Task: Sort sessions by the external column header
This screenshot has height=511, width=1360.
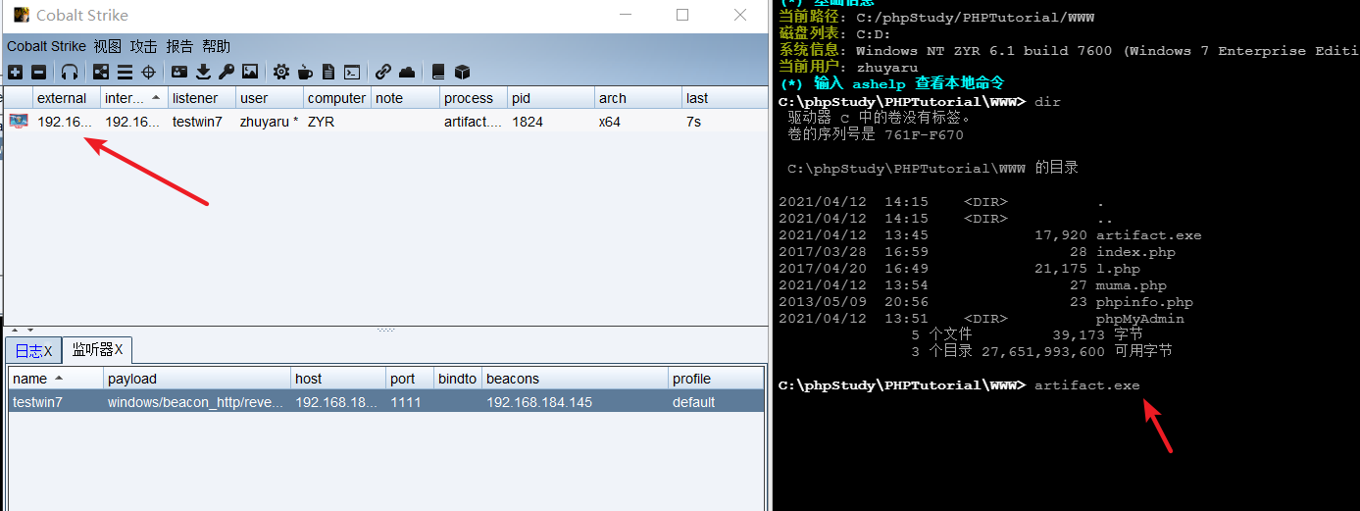Action: [67, 98]
